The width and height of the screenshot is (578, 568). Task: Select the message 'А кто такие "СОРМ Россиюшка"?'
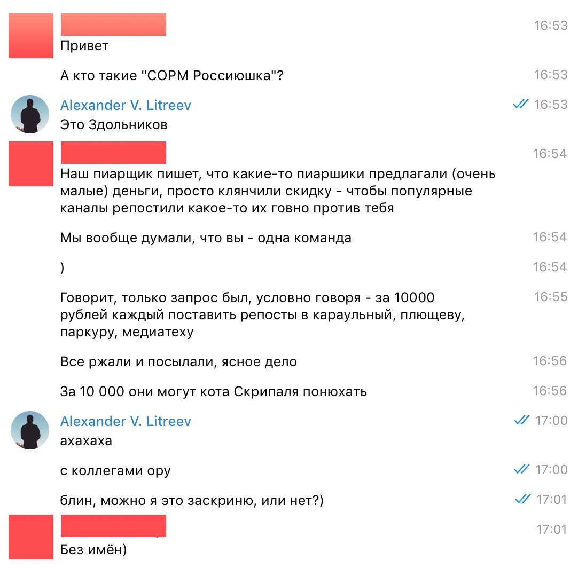pyautogui.click(x=172, y=75)
